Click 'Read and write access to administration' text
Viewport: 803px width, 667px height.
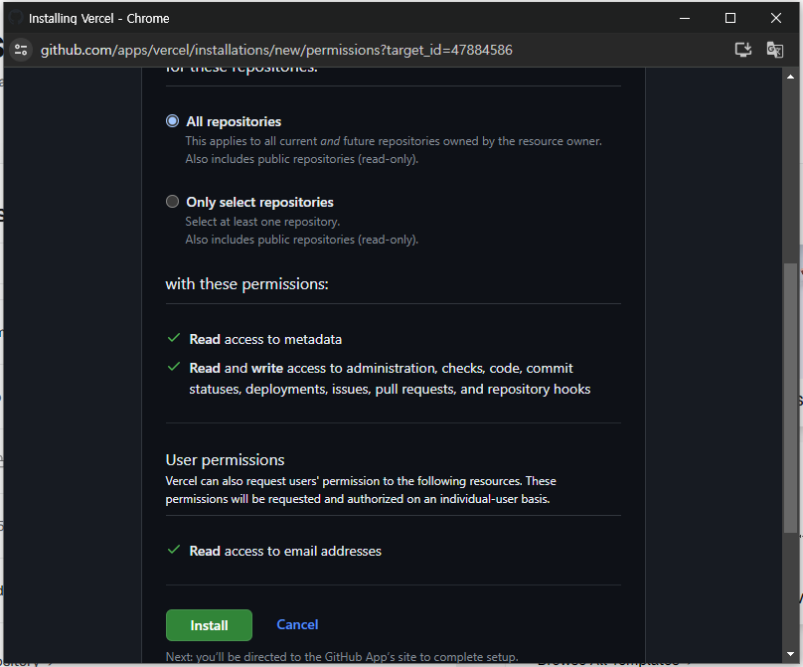tap(390, 379)
